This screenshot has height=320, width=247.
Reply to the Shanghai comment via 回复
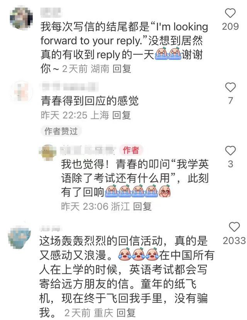122,115
